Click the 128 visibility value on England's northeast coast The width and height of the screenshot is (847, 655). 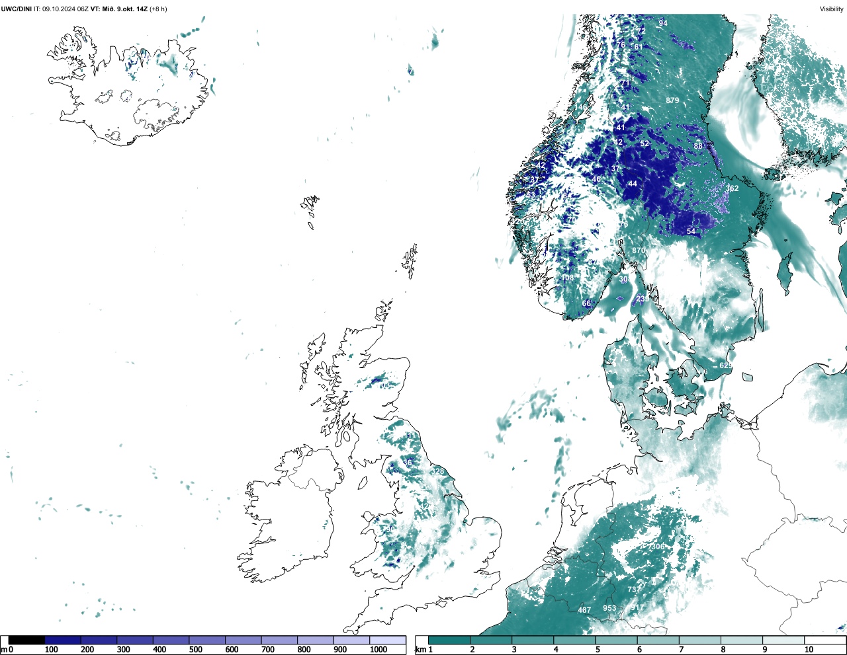438,471
